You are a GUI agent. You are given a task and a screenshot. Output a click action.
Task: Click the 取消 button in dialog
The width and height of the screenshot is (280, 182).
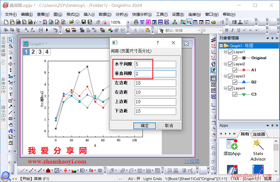[169, 126]
